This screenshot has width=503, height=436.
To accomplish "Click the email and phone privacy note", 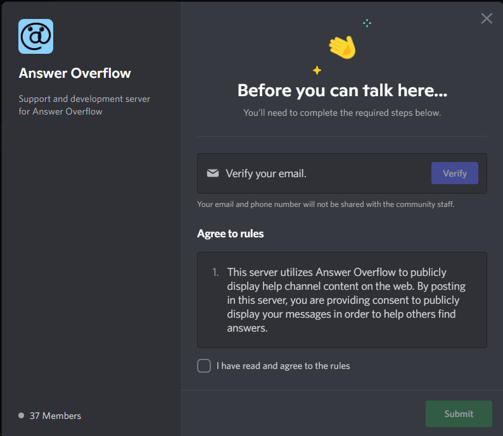I will pos(326,204).
